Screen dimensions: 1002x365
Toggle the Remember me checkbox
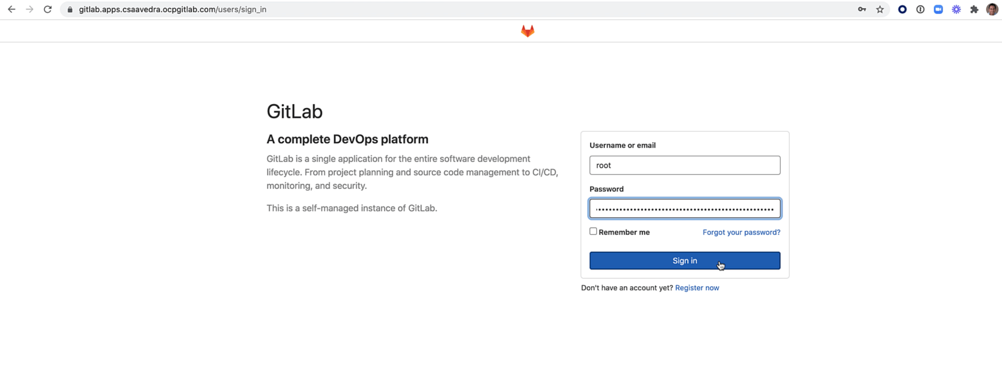[593, 231]
